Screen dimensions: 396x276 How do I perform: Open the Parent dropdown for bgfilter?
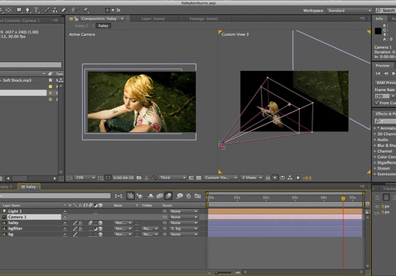tap(183, 228)
